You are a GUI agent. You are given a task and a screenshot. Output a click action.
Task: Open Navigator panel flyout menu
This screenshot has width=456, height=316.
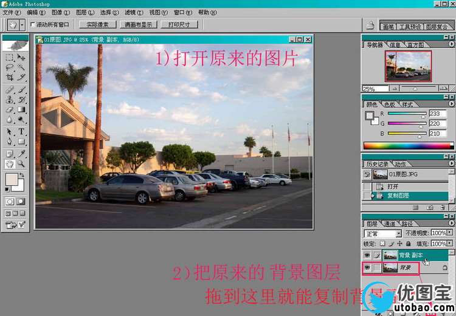point(451,44)
